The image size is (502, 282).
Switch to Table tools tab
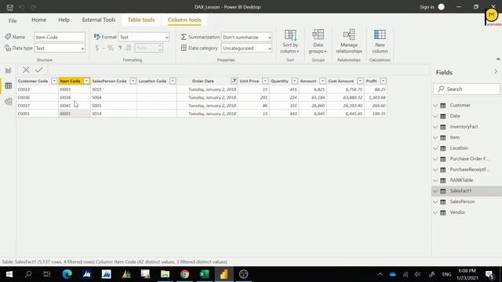pyautogui.click(x=141, y=20)
